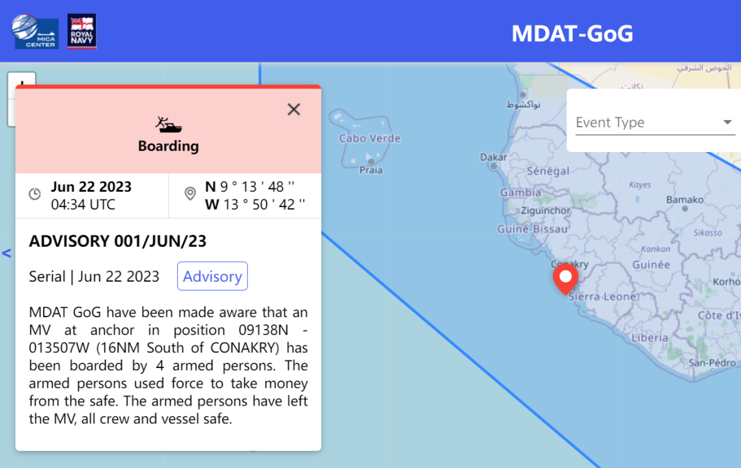Image resolution: width=741 pixels, height=468 pixels.
Task: Click the Jun 22 2023 date text
Action: [91, 187]
